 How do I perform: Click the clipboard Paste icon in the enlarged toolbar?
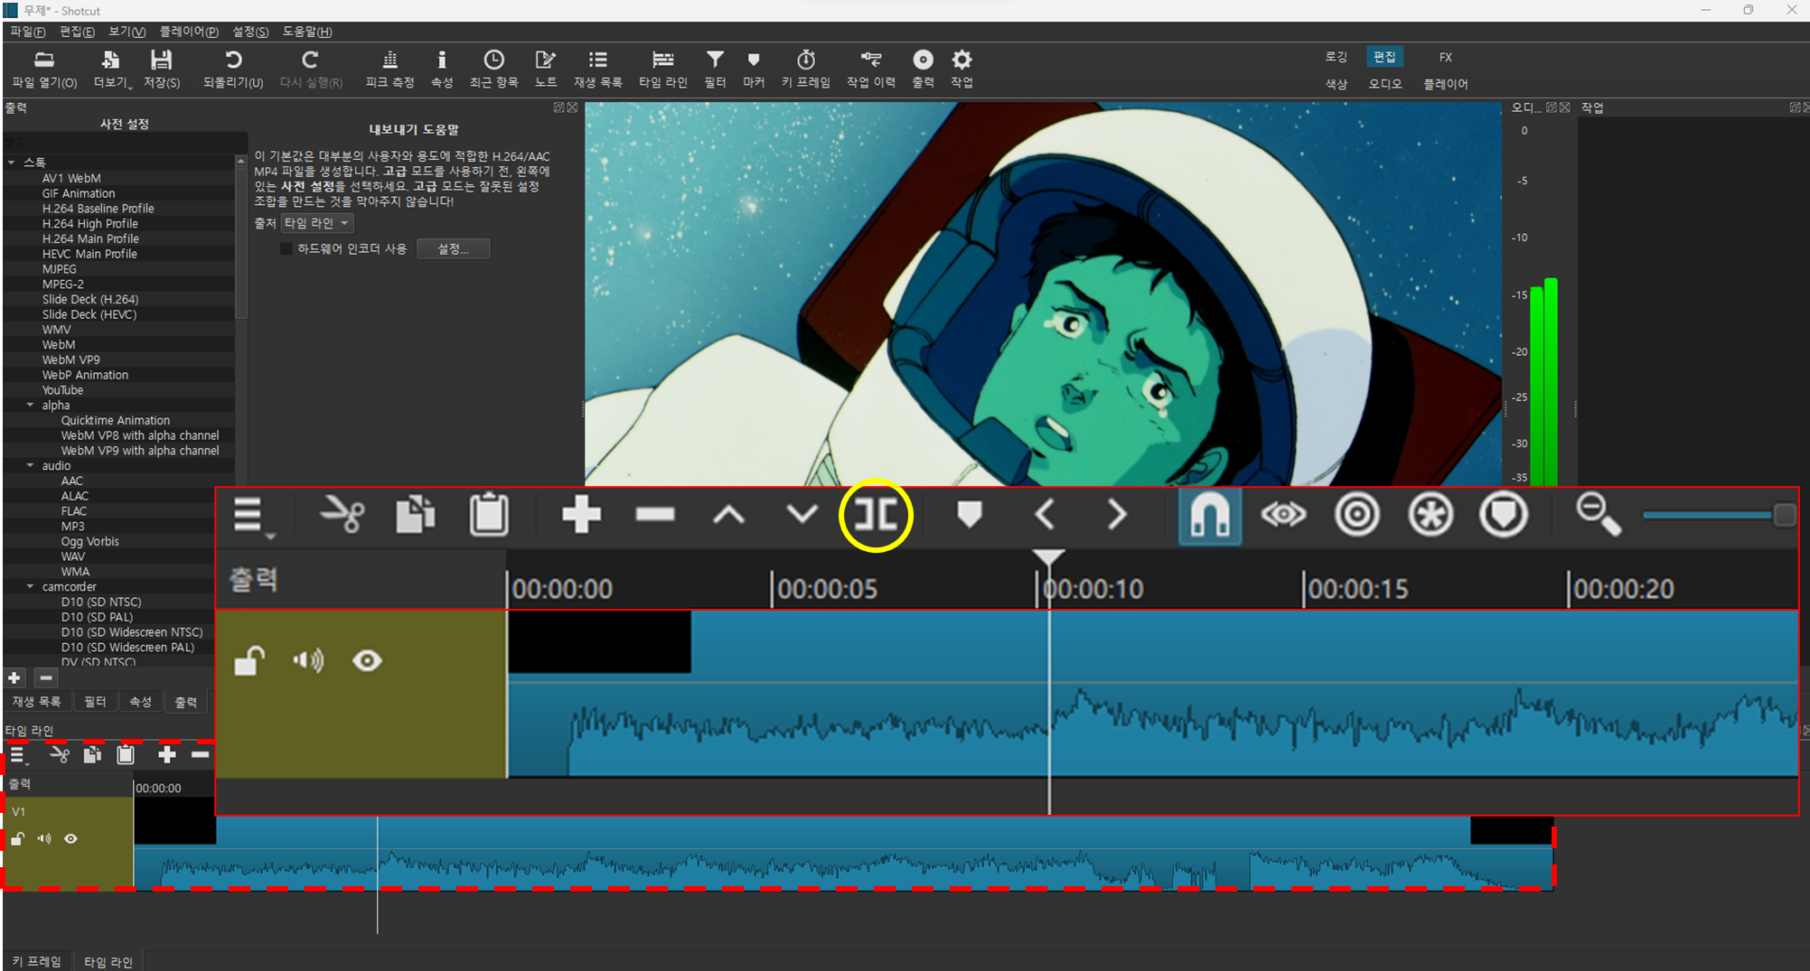tap(489, 515)
